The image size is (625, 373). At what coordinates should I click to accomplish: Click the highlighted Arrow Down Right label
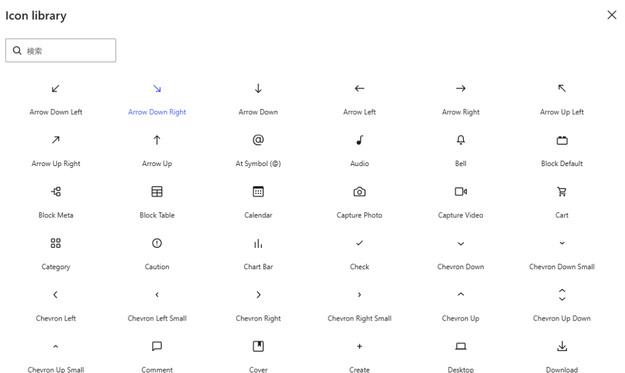tap(157, 112)
